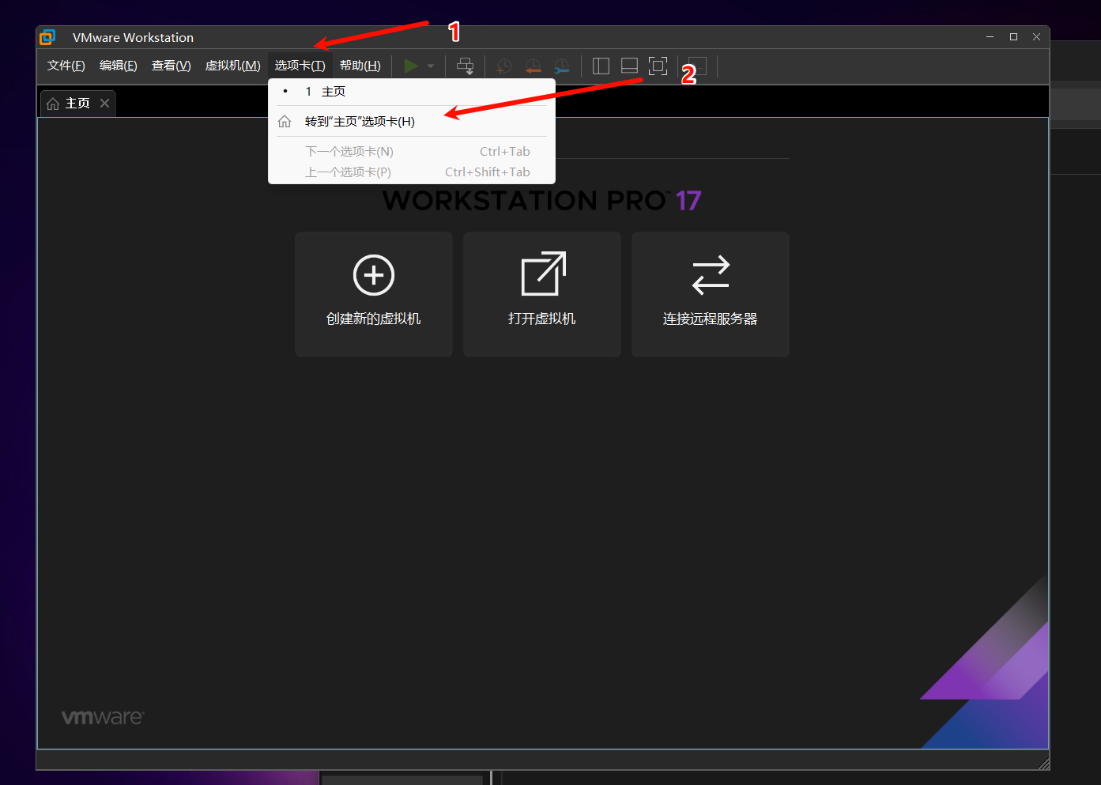Click the window resize grip corner
The image size is (1101, 785).
(1043, 763)
